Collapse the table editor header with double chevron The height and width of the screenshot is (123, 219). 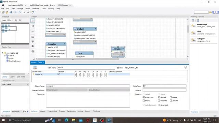coord(185,68)
